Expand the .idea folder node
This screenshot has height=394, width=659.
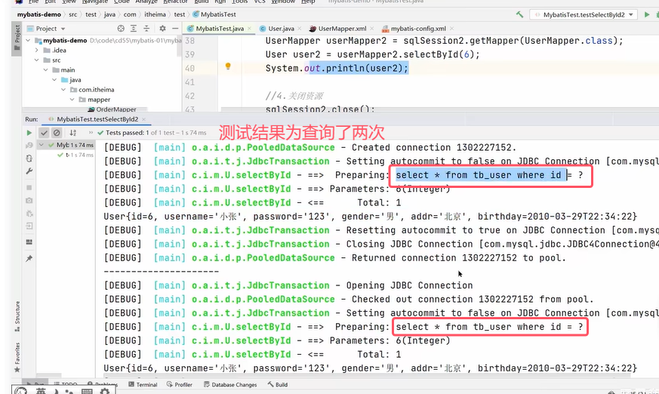tap(37, 50)
